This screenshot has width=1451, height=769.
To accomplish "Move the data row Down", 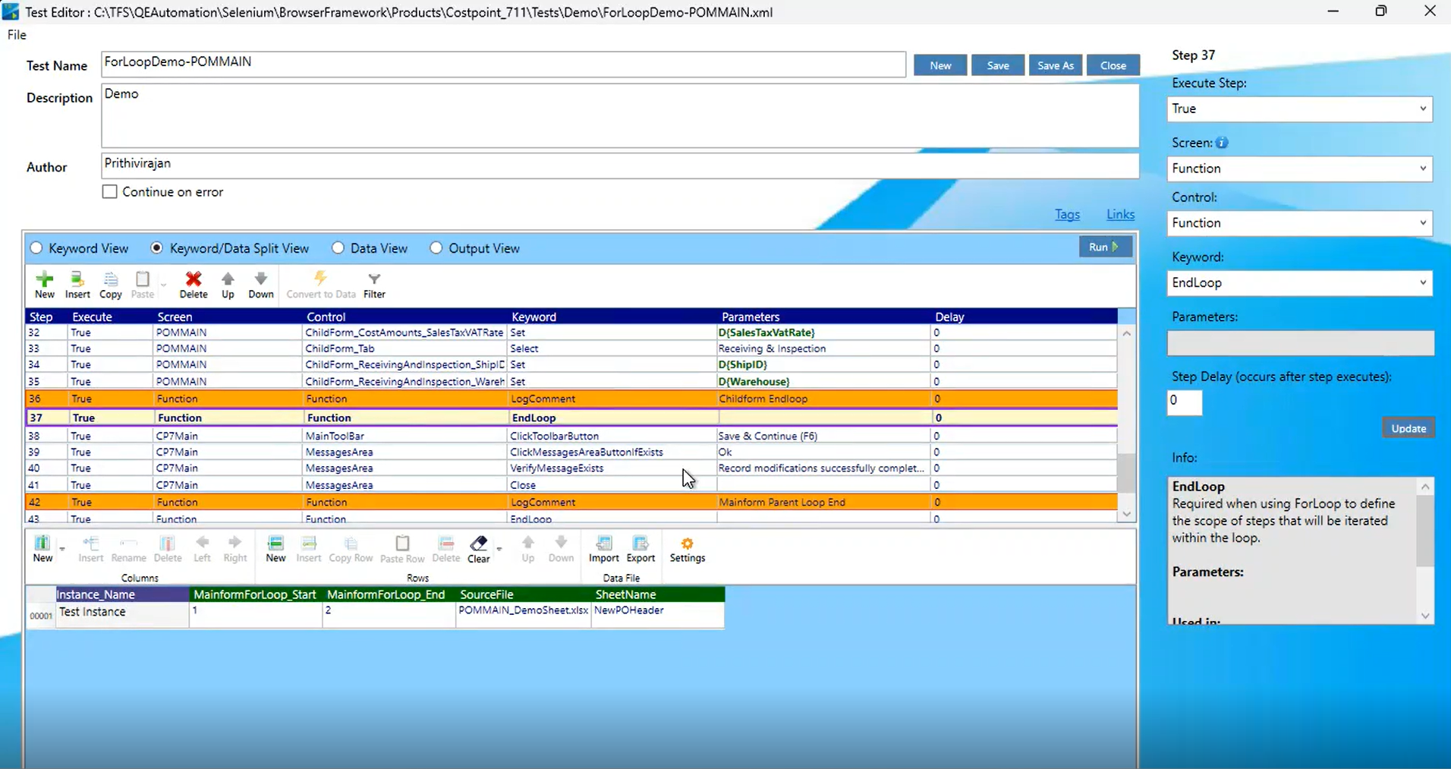I will pos(562,548).
